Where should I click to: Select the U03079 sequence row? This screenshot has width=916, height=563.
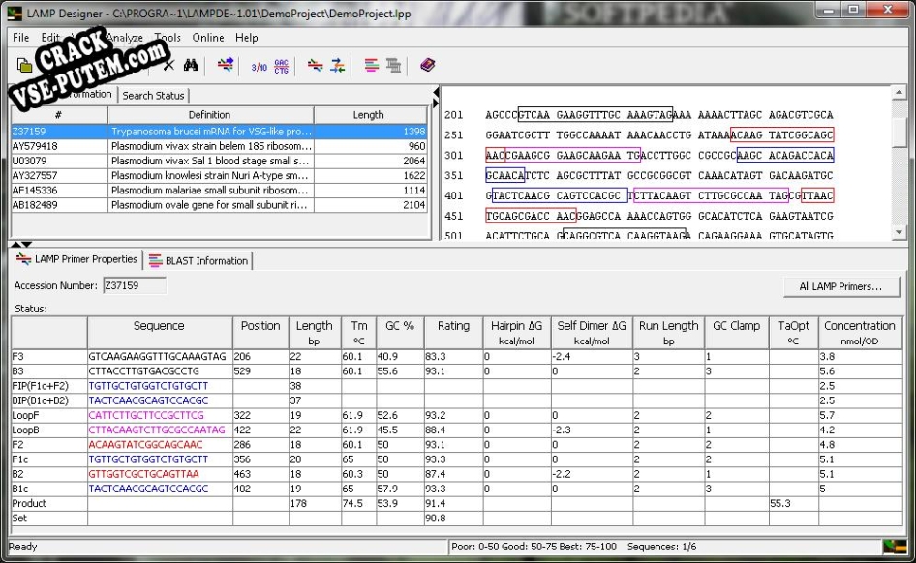point(220,161)
